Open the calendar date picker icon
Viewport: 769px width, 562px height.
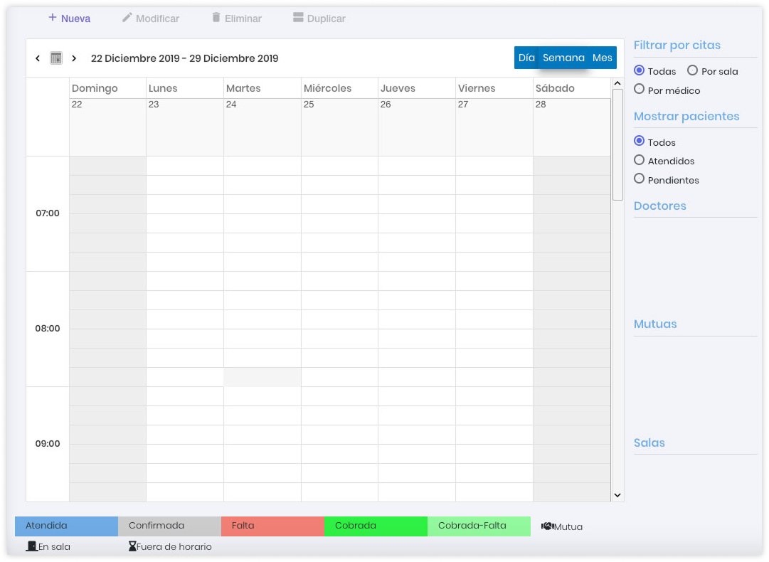(56, 58)
